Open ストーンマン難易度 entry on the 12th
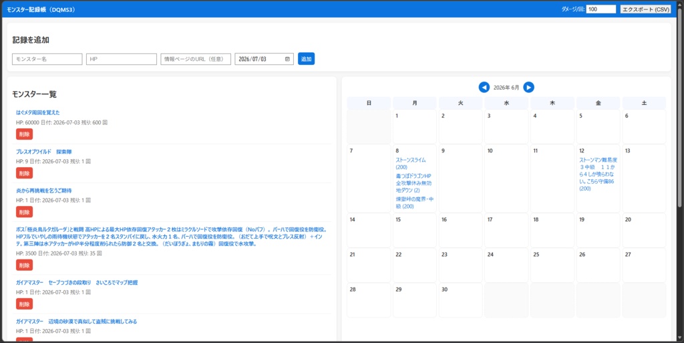Viewport: 684px width, 343px height. pos(598,174)
